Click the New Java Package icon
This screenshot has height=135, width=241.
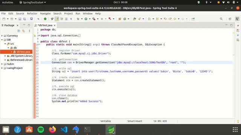[x=120, y=19]
